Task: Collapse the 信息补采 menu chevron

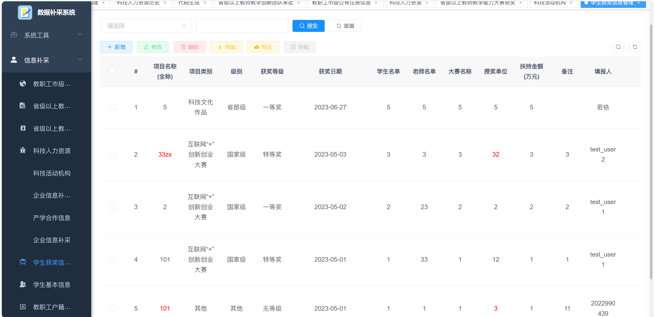Action: pyautogui.click(x=80, y=59)
